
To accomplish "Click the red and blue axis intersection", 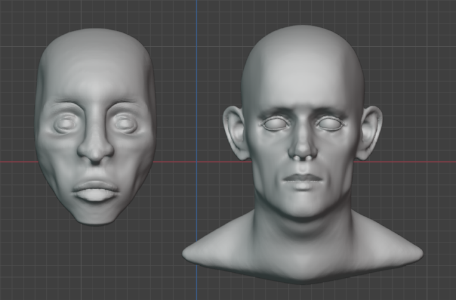I will (x=196, y=162).
